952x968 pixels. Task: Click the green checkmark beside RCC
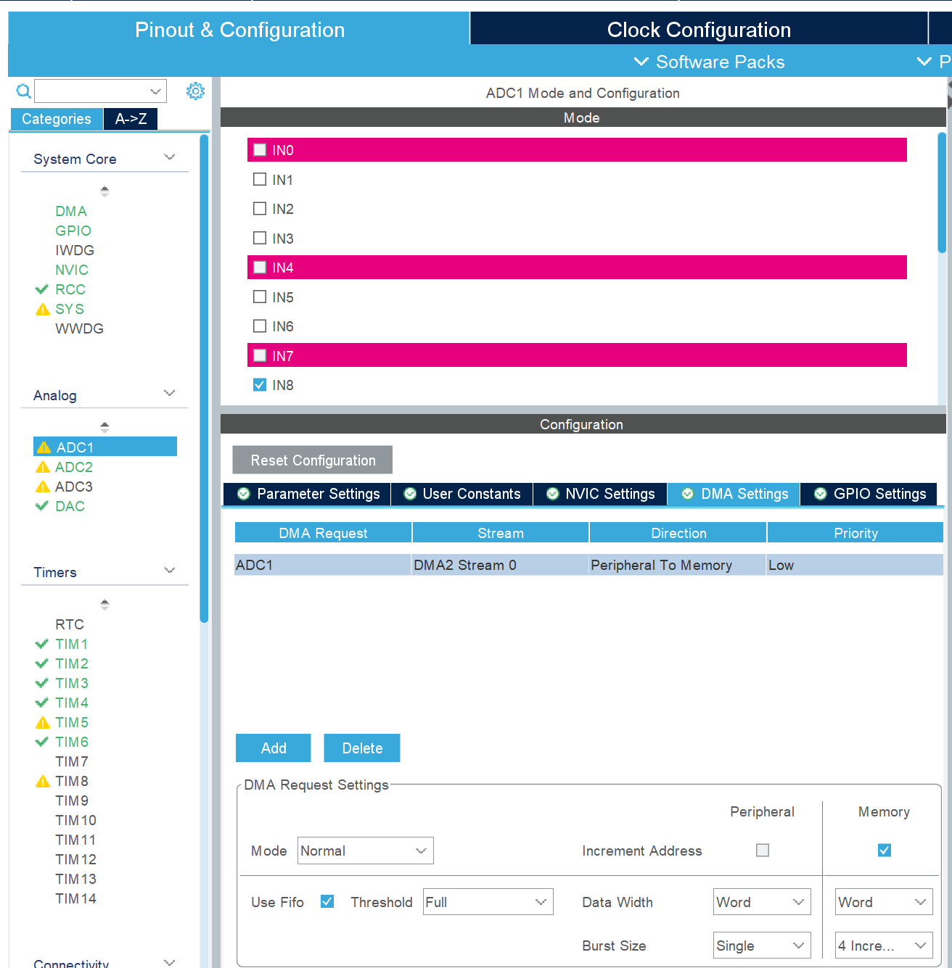point(41,289)
